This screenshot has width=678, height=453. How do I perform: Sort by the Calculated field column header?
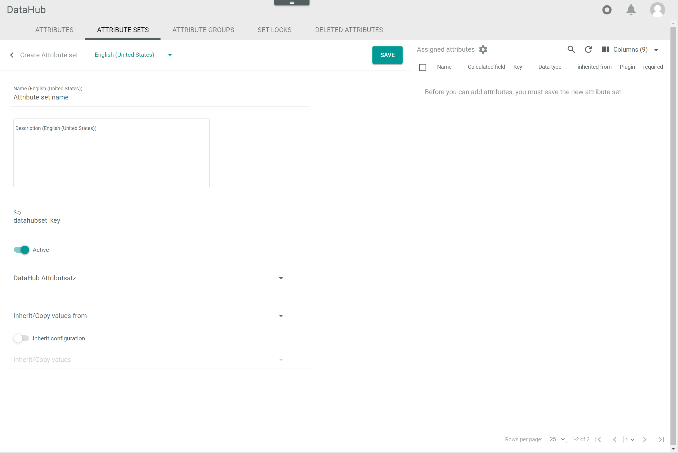pos(486,67)
